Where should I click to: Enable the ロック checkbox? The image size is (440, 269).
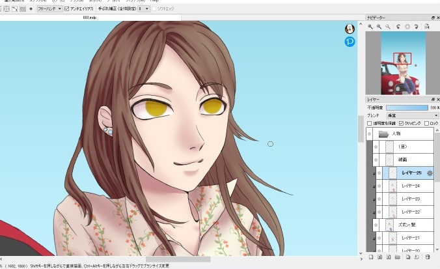tap(426, 123)
